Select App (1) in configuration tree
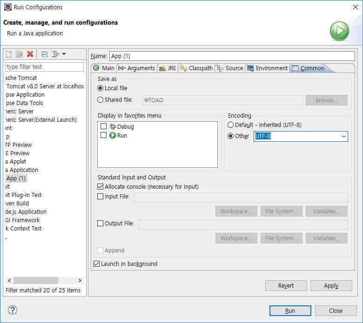 pyautogui.click(x=16, y=178)
